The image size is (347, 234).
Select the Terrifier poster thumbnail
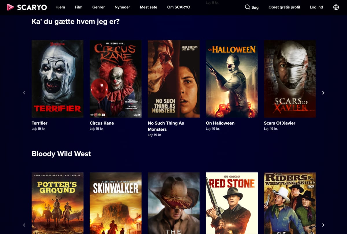click(58, 79)
